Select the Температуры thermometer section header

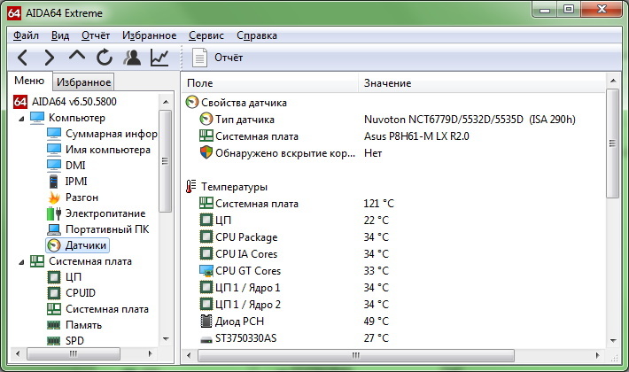click(x=227, y=187)
